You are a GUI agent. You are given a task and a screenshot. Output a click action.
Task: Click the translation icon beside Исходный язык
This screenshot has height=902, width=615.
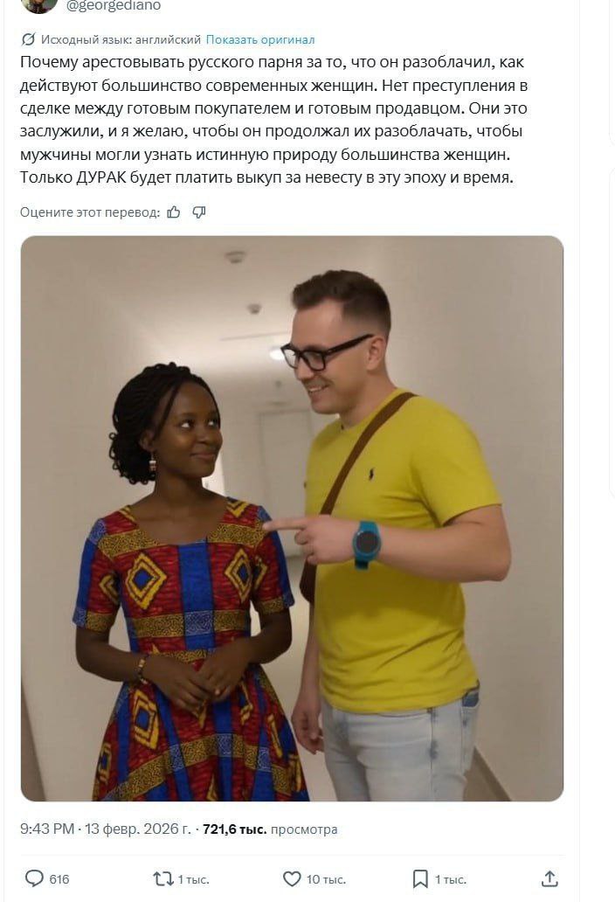pos(28,39)
